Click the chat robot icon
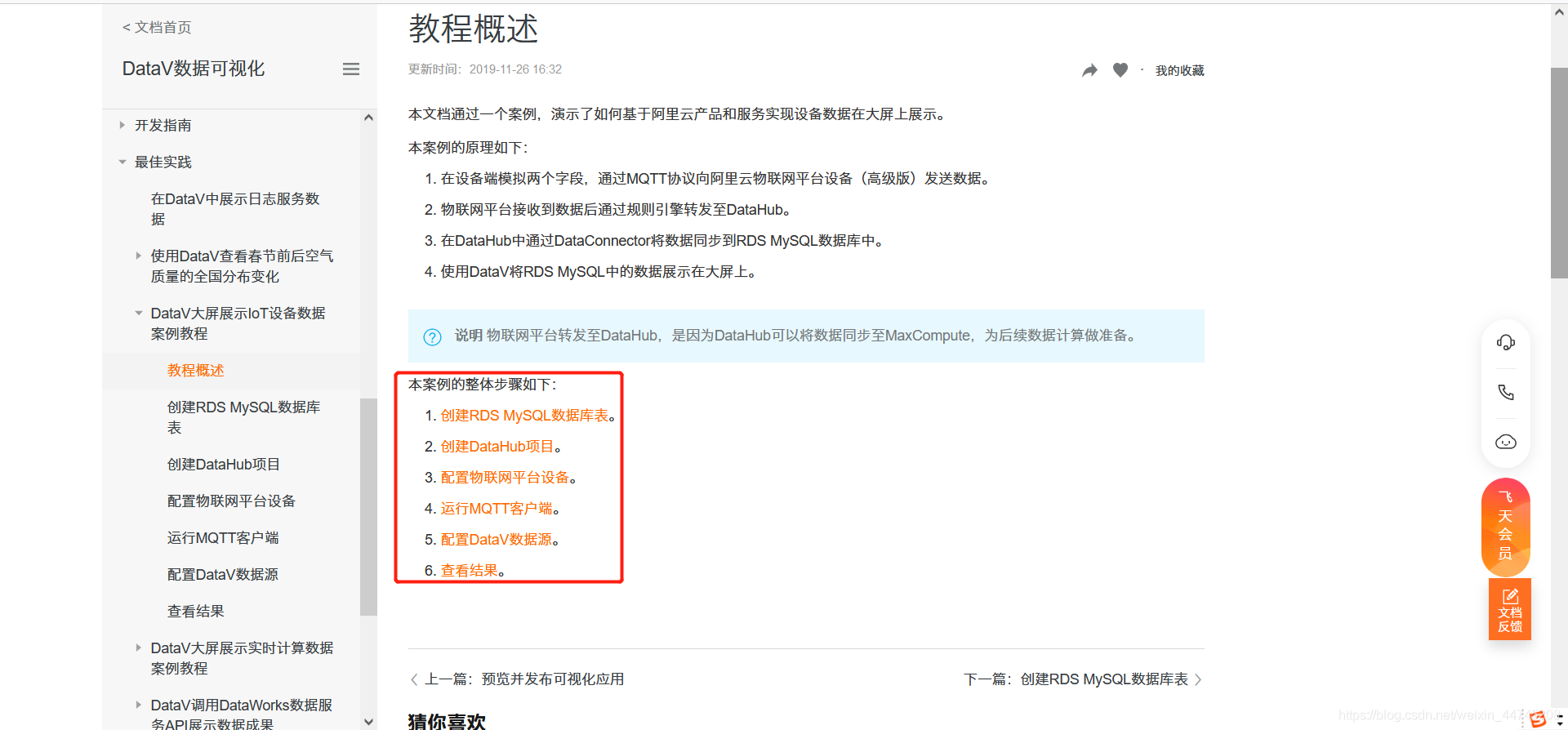Screen dimensions: 1568x730 [x=1505, y=442]
